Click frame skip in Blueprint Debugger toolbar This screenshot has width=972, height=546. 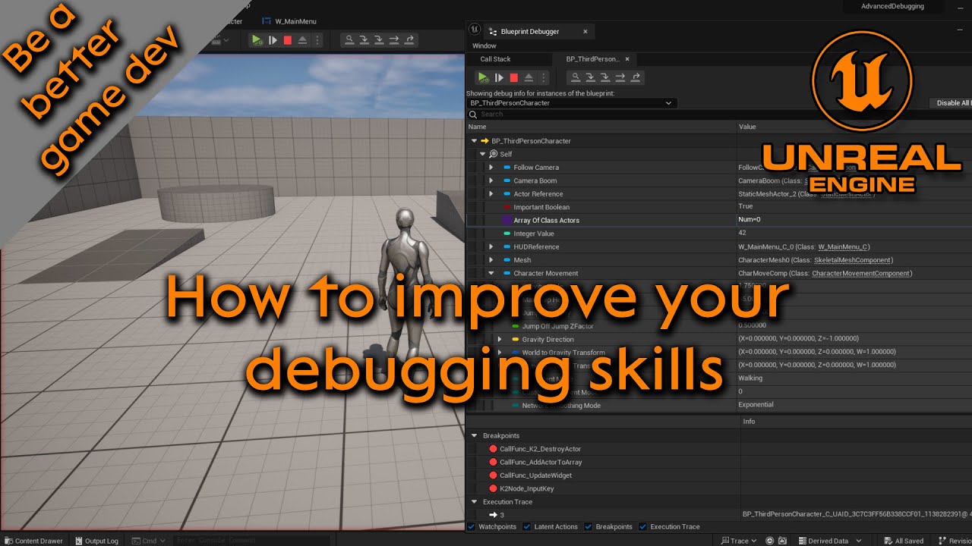pyautogui.click(x=499, y=77)
